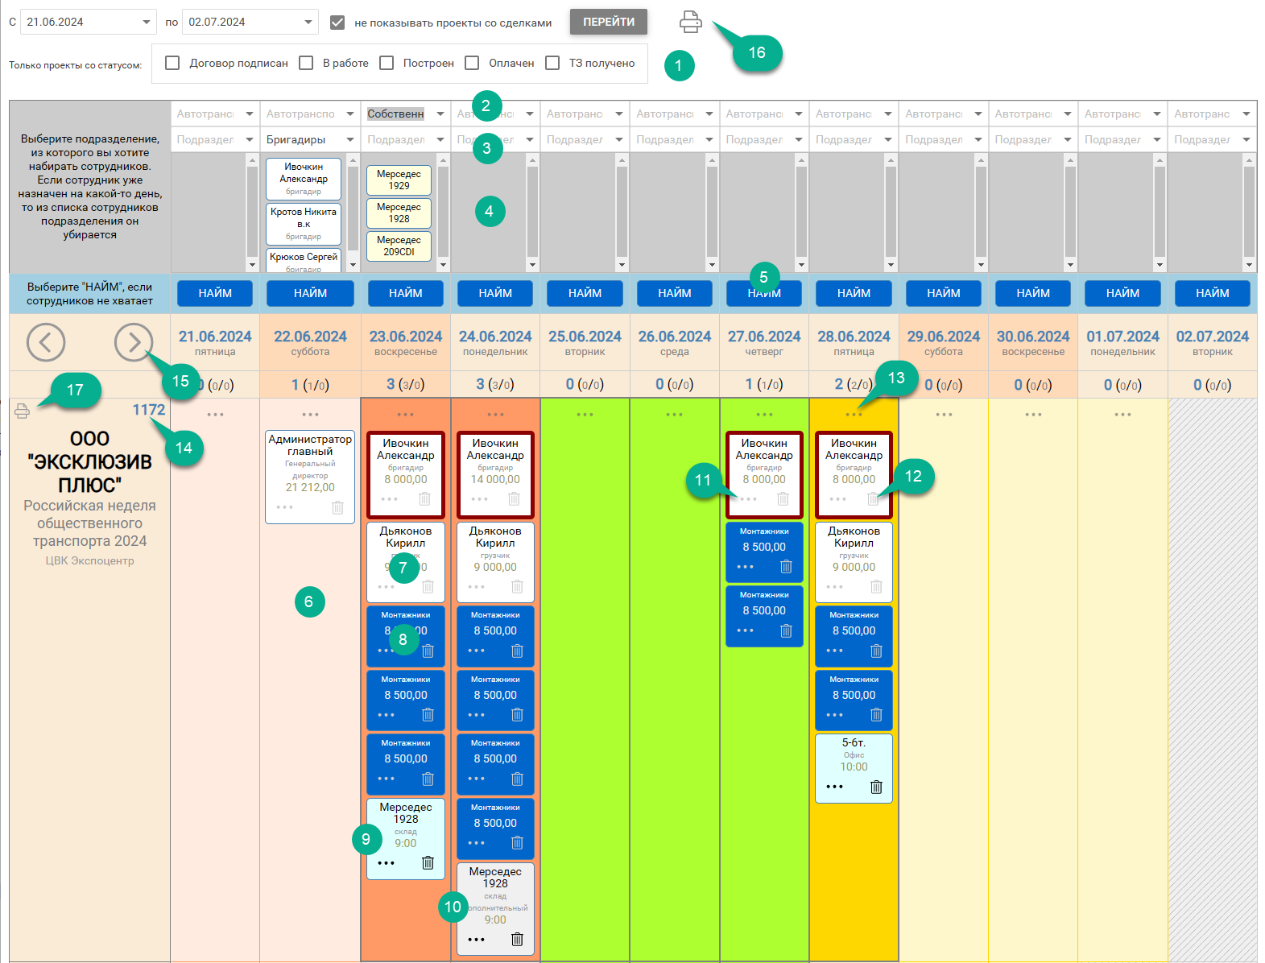This screenshot has height=963, width=1265.
Task: Expand the 'Бригадиры' department dropdown
Action: (x=349, y=139)
